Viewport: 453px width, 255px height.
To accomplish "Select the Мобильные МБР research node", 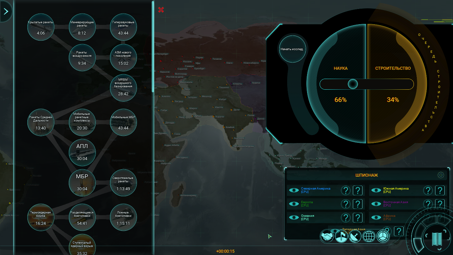I will click(123, 122).
